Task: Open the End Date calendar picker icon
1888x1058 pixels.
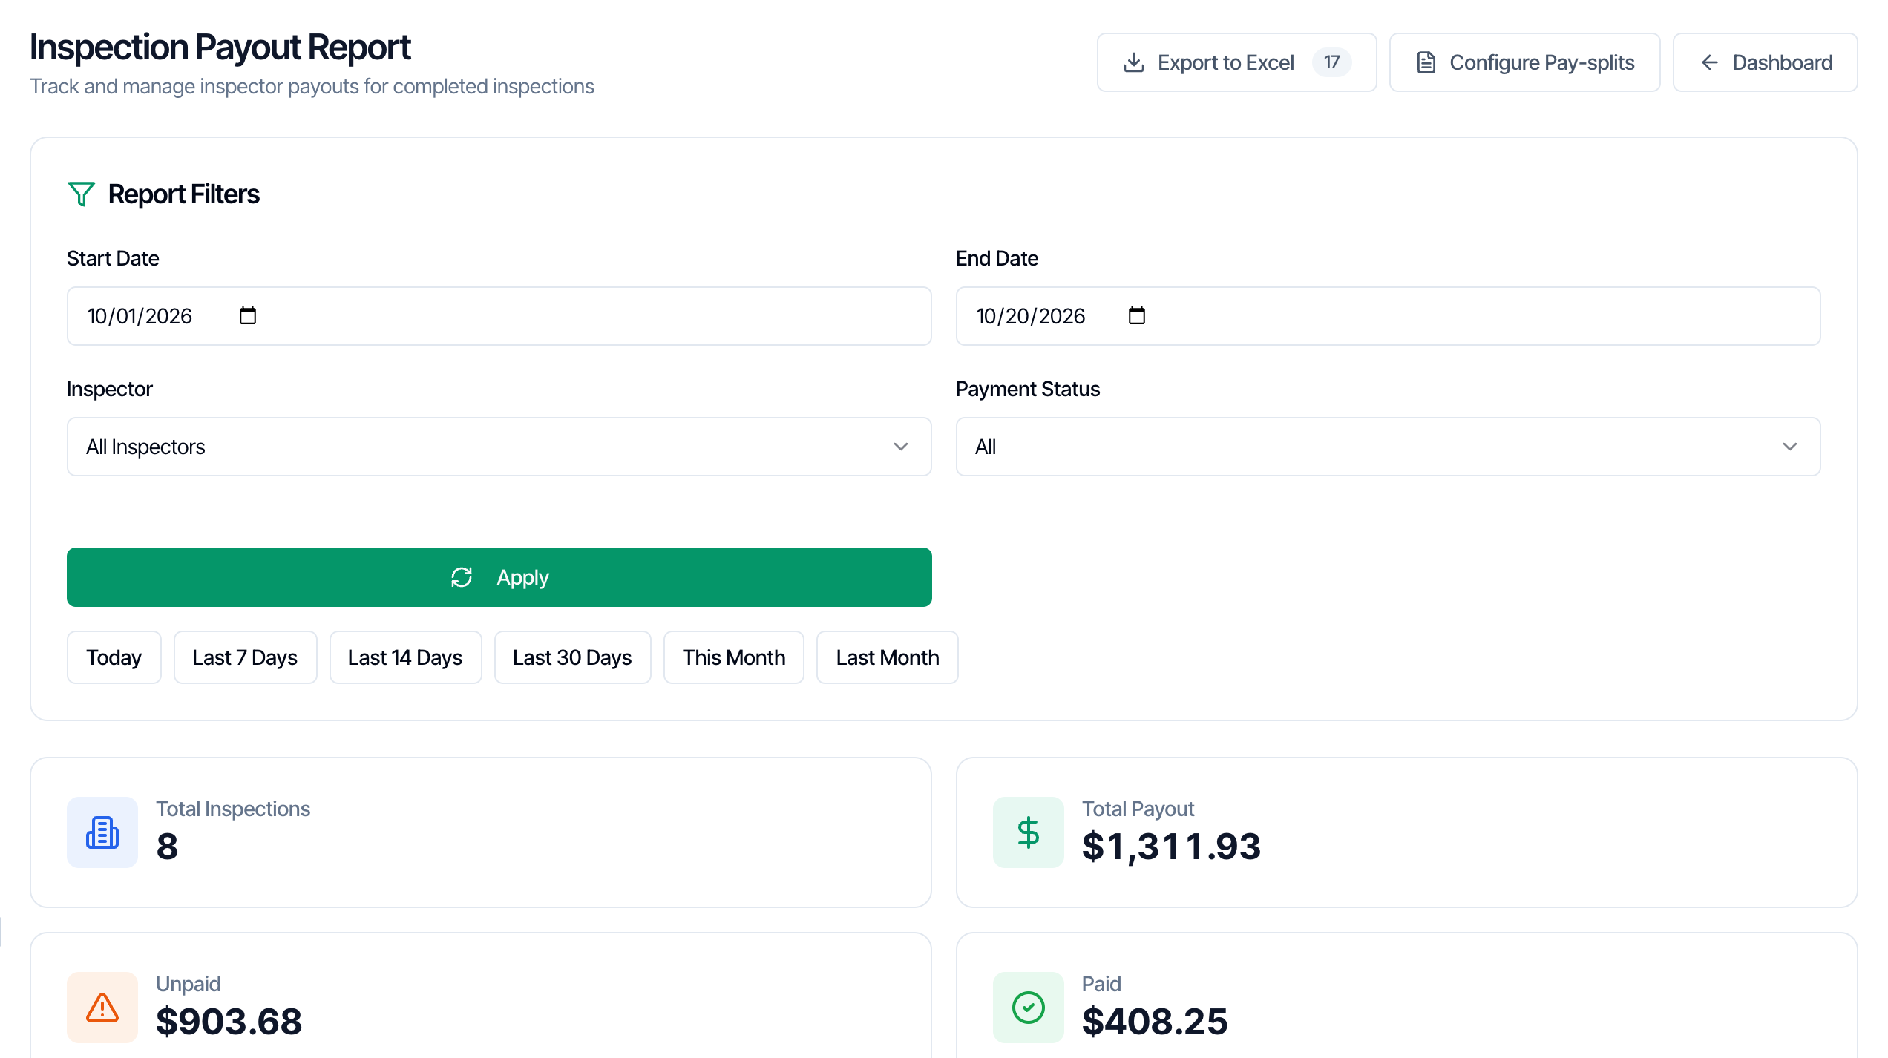Action: pos(1137,316)
